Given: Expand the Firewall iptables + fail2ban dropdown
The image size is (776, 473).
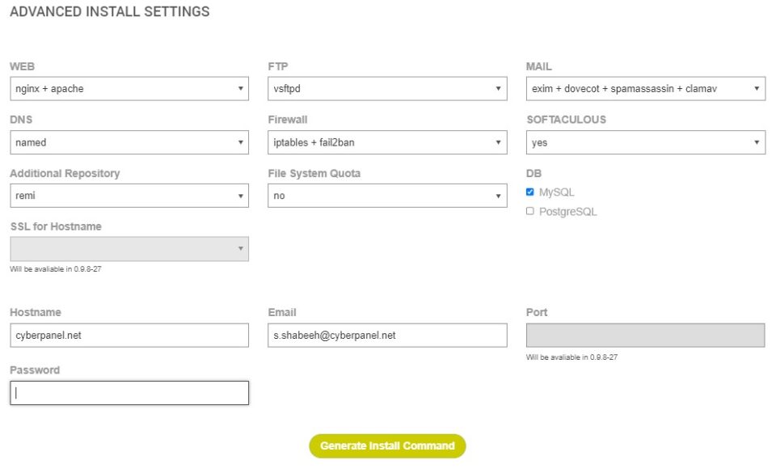Looking at the screenshot, I should [387, 142].
